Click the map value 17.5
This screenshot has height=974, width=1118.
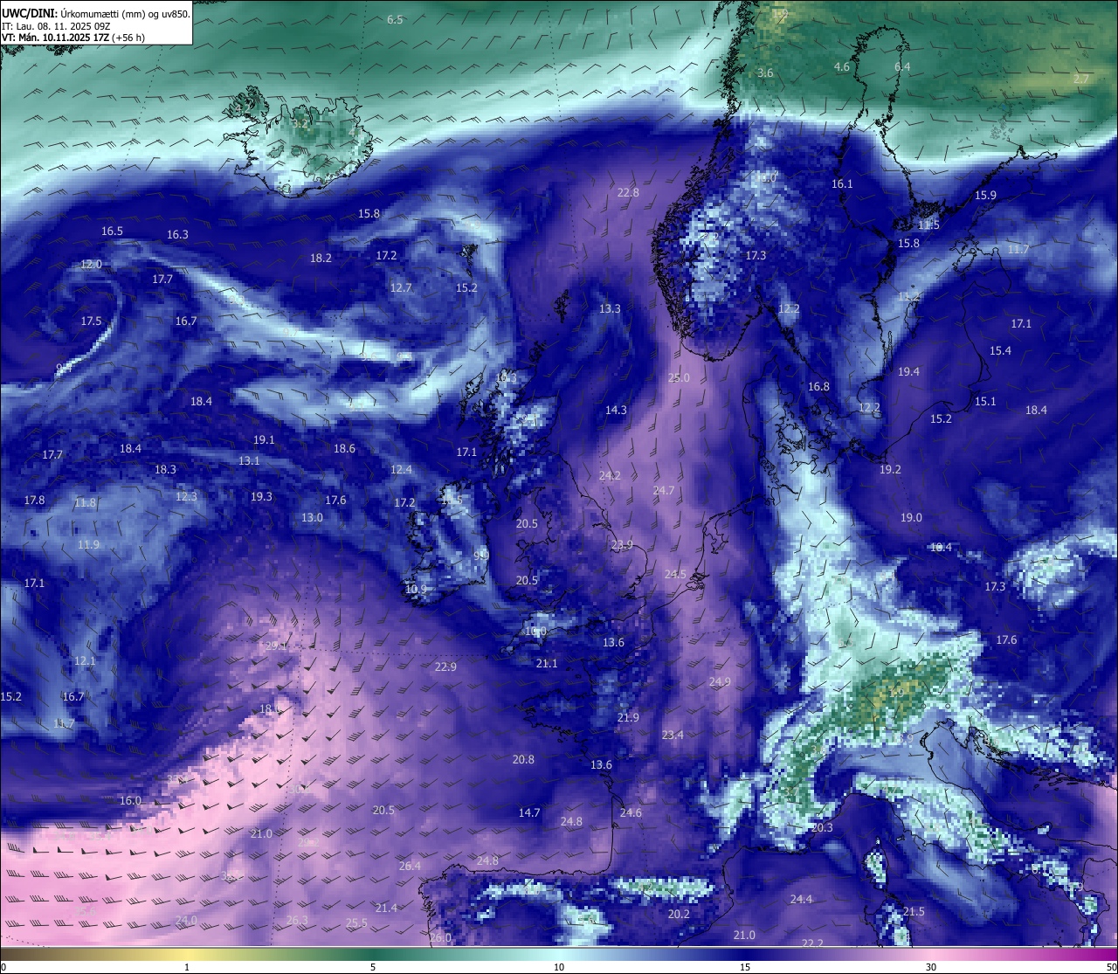tap(92, 321)
